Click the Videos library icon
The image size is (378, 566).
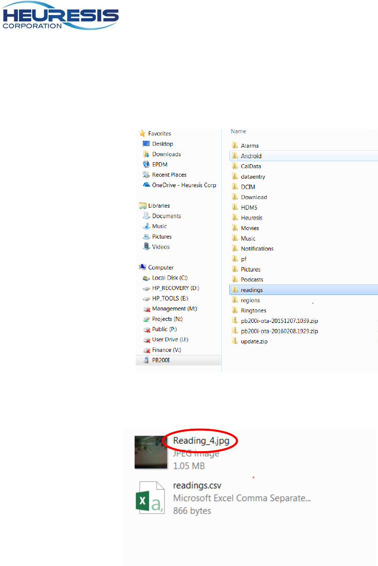(x=146, y=247)
